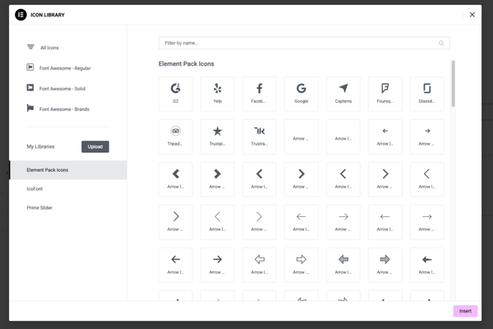Switch to the IcoFont library
Screen dimensions: 493x329
point(35,189)
